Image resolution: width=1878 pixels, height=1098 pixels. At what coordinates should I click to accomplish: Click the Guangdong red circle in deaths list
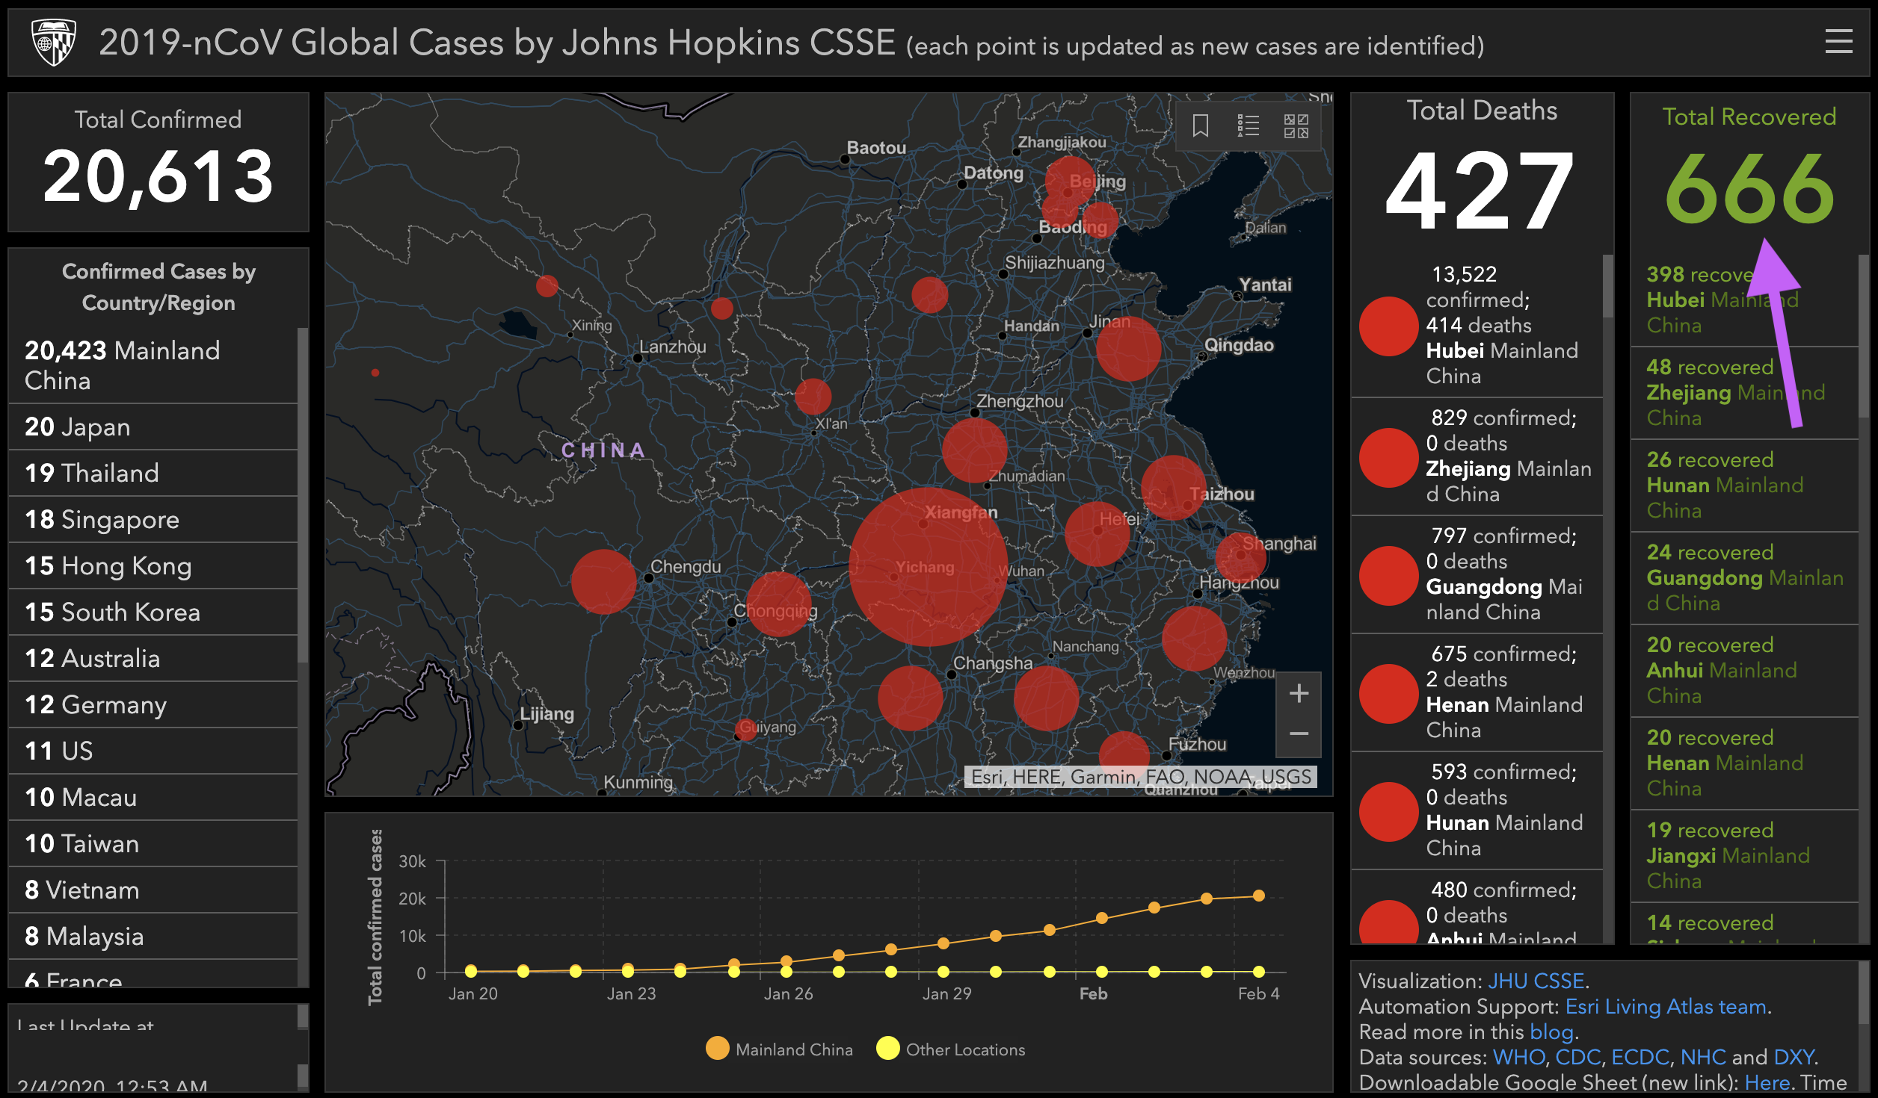1389,576
